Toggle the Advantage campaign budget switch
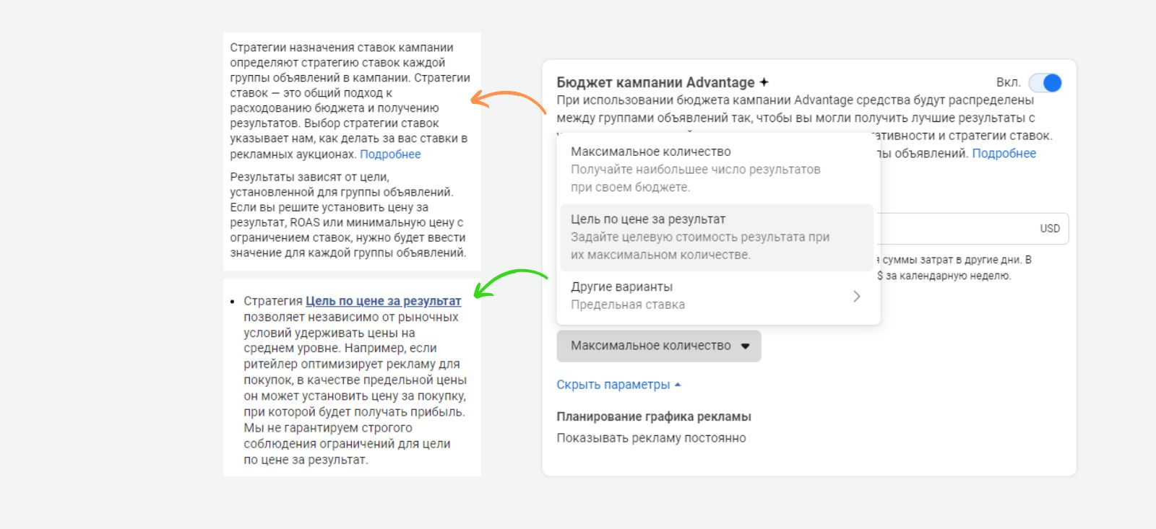 (1045, 83)
